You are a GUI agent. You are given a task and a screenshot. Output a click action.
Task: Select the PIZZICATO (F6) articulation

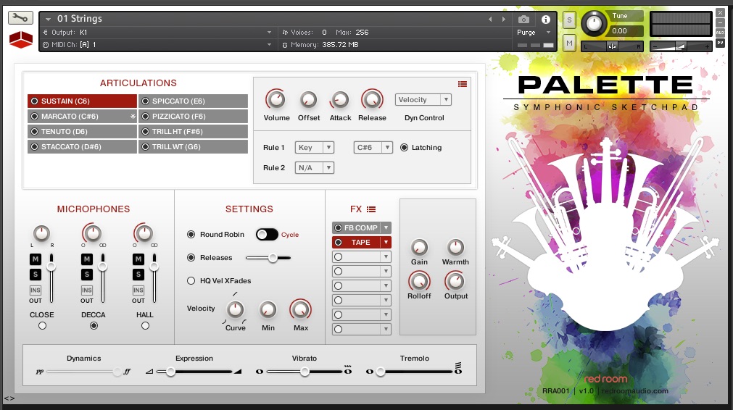[x=193, y=116]
